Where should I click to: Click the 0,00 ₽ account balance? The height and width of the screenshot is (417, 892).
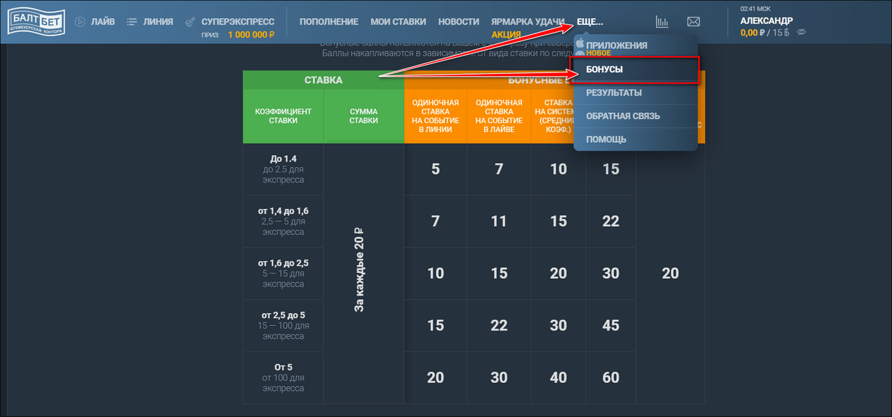click(x=753, y=32)
